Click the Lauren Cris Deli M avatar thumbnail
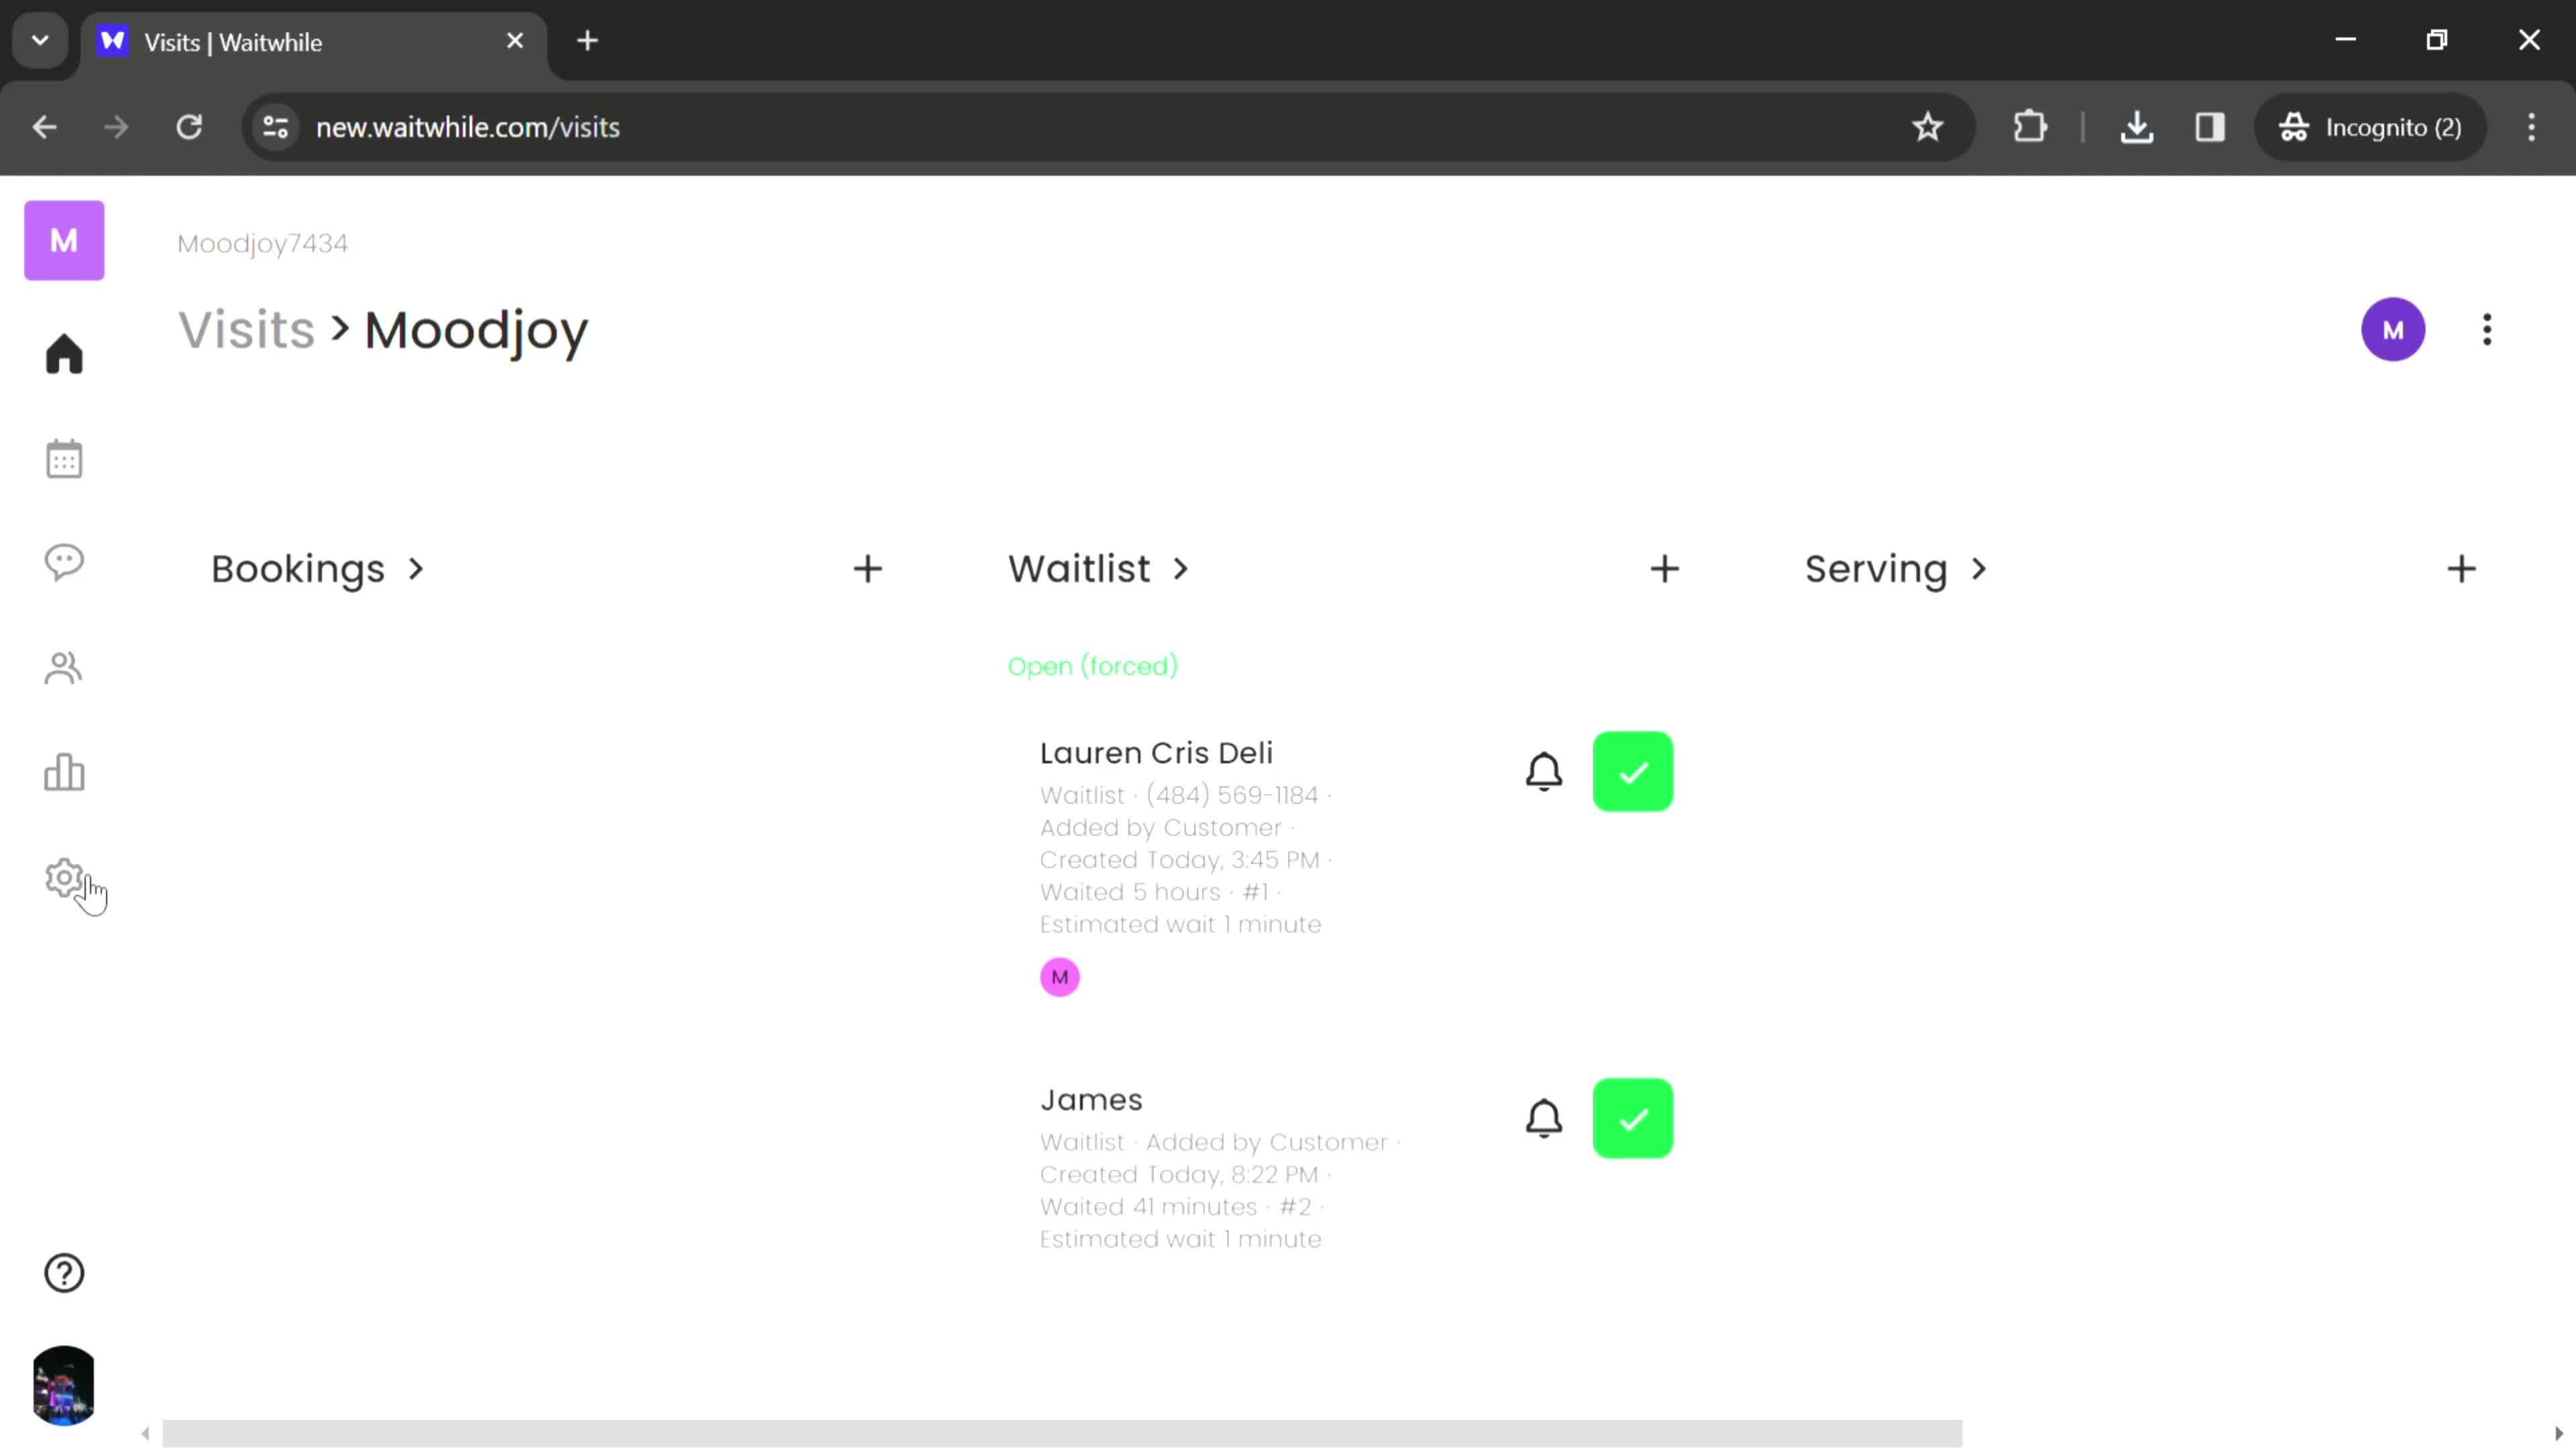 point(1061,977)
